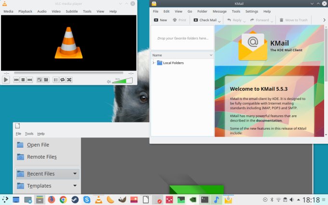The image size is (328, 205).
Task: Open the Message menu in KMail
Action: tap(219, 11)
